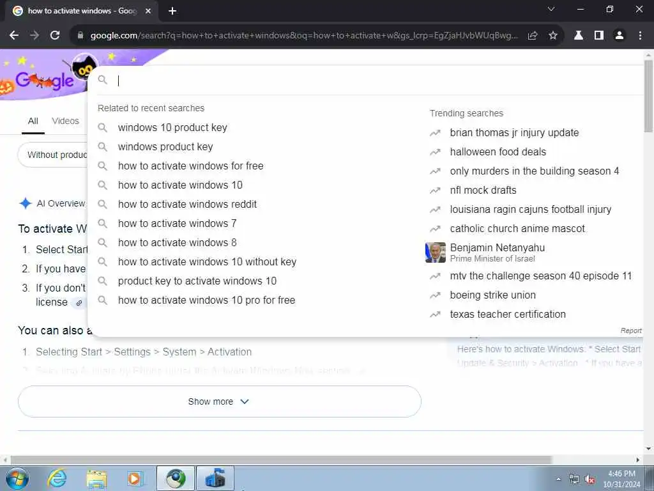
Task: Open Chrome three-dot menu
Action: point(640,36)
